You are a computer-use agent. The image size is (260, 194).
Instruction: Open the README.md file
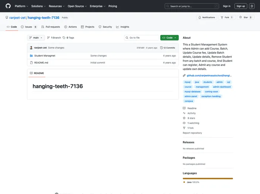41,63
